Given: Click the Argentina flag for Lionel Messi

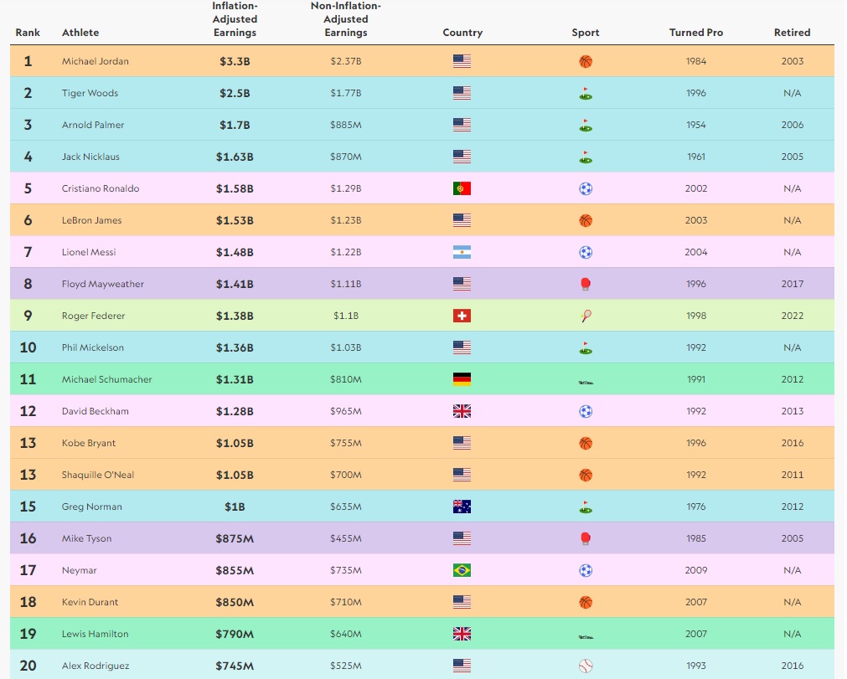Looking at the screenshot, I should (462, 253).
